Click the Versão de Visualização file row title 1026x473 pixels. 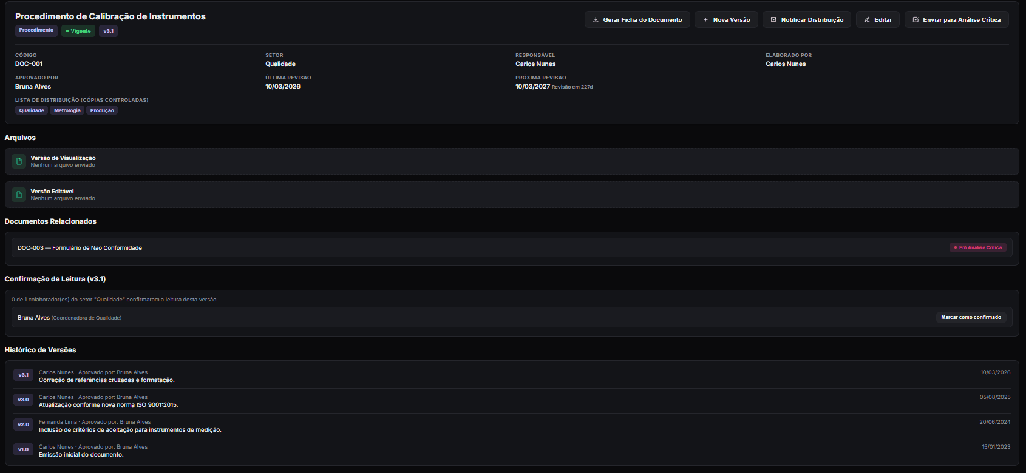[63, 158]
